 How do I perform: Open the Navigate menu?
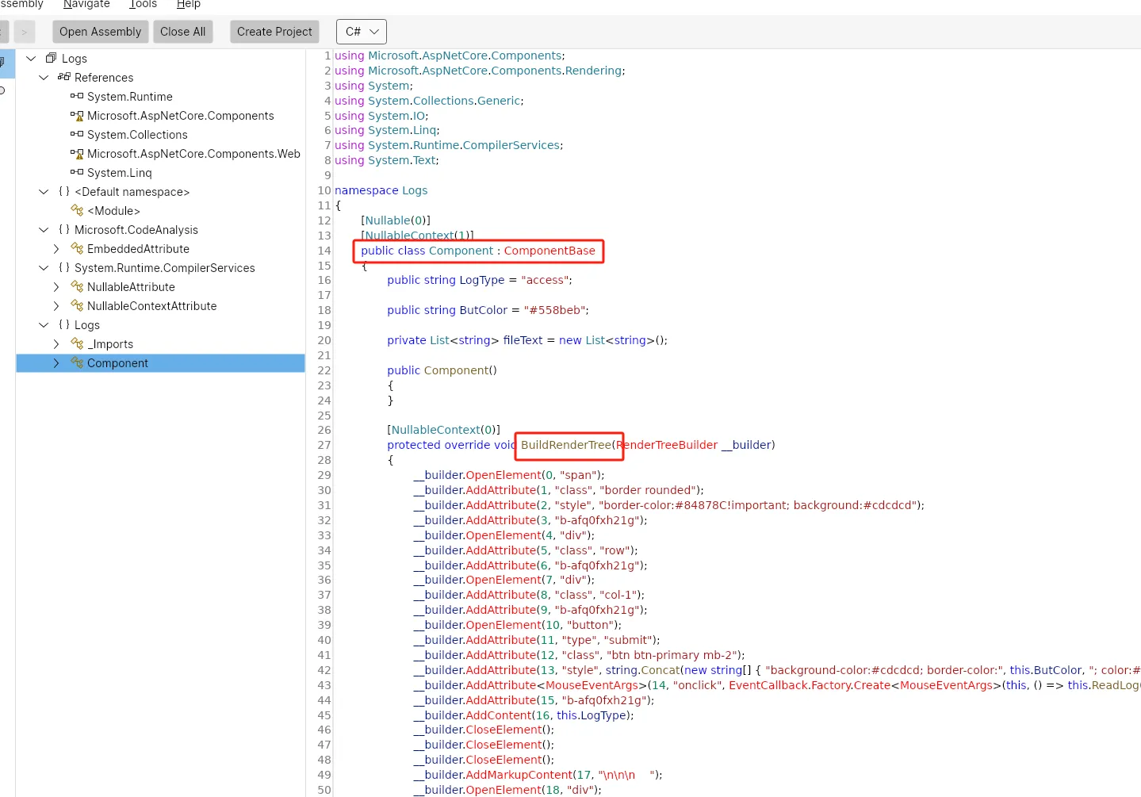click(86, 5)
